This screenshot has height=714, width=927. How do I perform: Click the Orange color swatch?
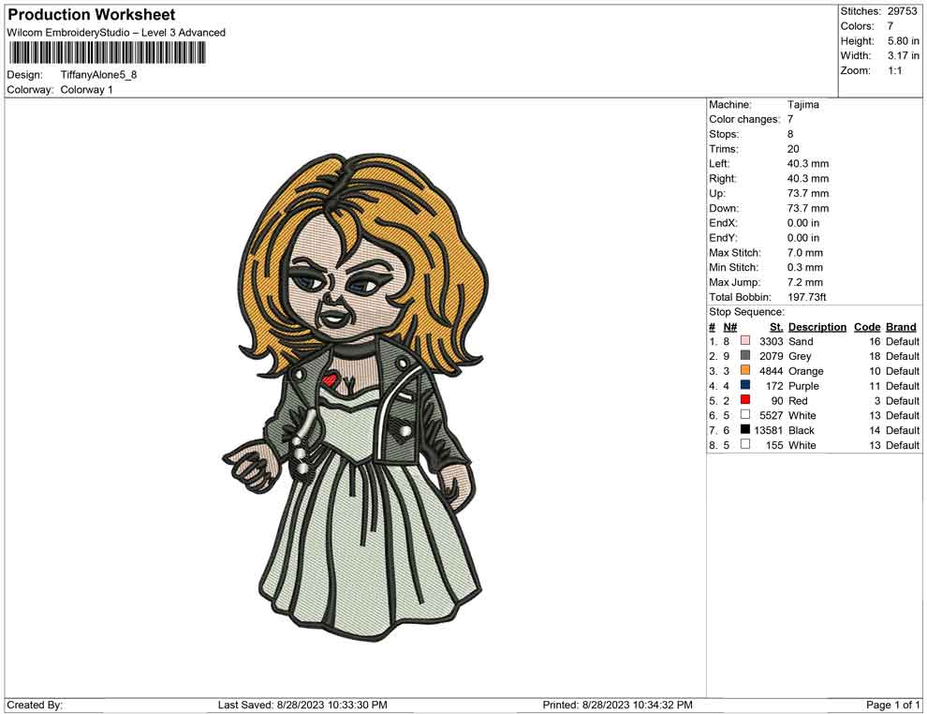[x=745, y=370]
